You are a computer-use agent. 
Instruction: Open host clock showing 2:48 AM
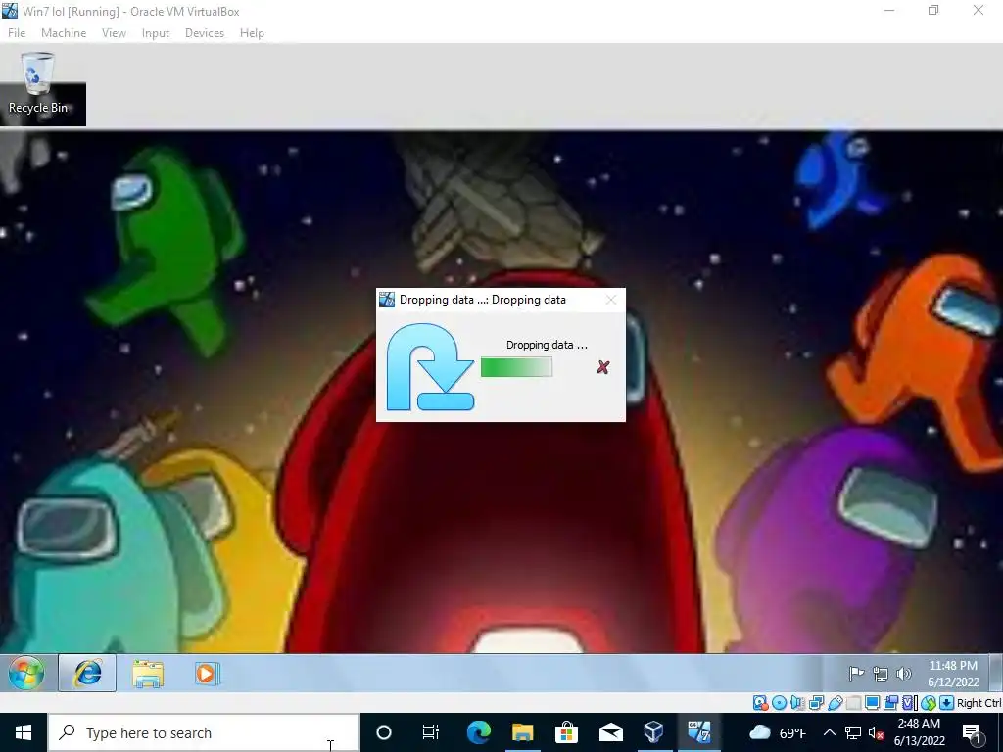[919, 732]
